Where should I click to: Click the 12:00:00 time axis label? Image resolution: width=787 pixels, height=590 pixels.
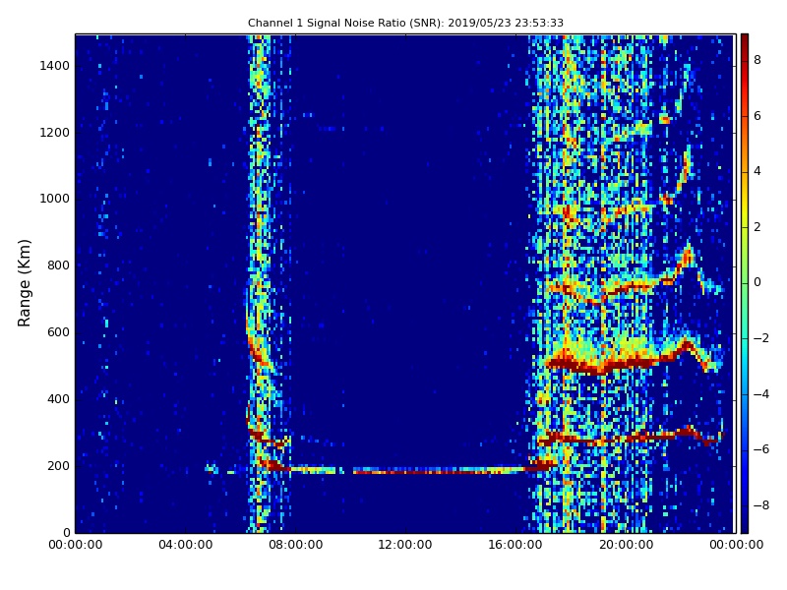tap(405, 545)
